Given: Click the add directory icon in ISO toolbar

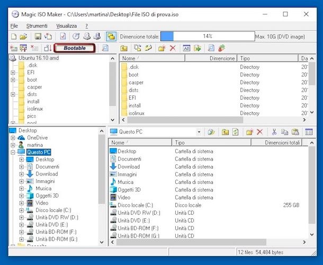Looking at the screenshot, I should click(x=148, y=48).
